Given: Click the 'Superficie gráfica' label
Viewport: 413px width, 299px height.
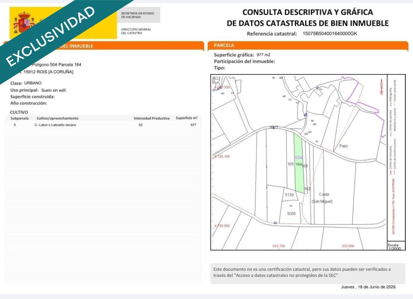Looking at the screenshot, I should 234,55.
